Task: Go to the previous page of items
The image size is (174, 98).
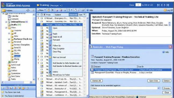Action: click(162, 5)
